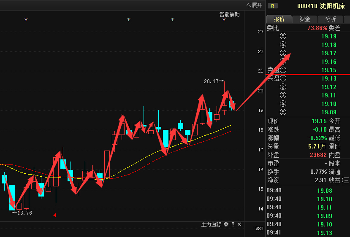The width and height of the screenshot is (350, 237).
Task: Click the buy level 4 circled number
Action: (283, 104)
